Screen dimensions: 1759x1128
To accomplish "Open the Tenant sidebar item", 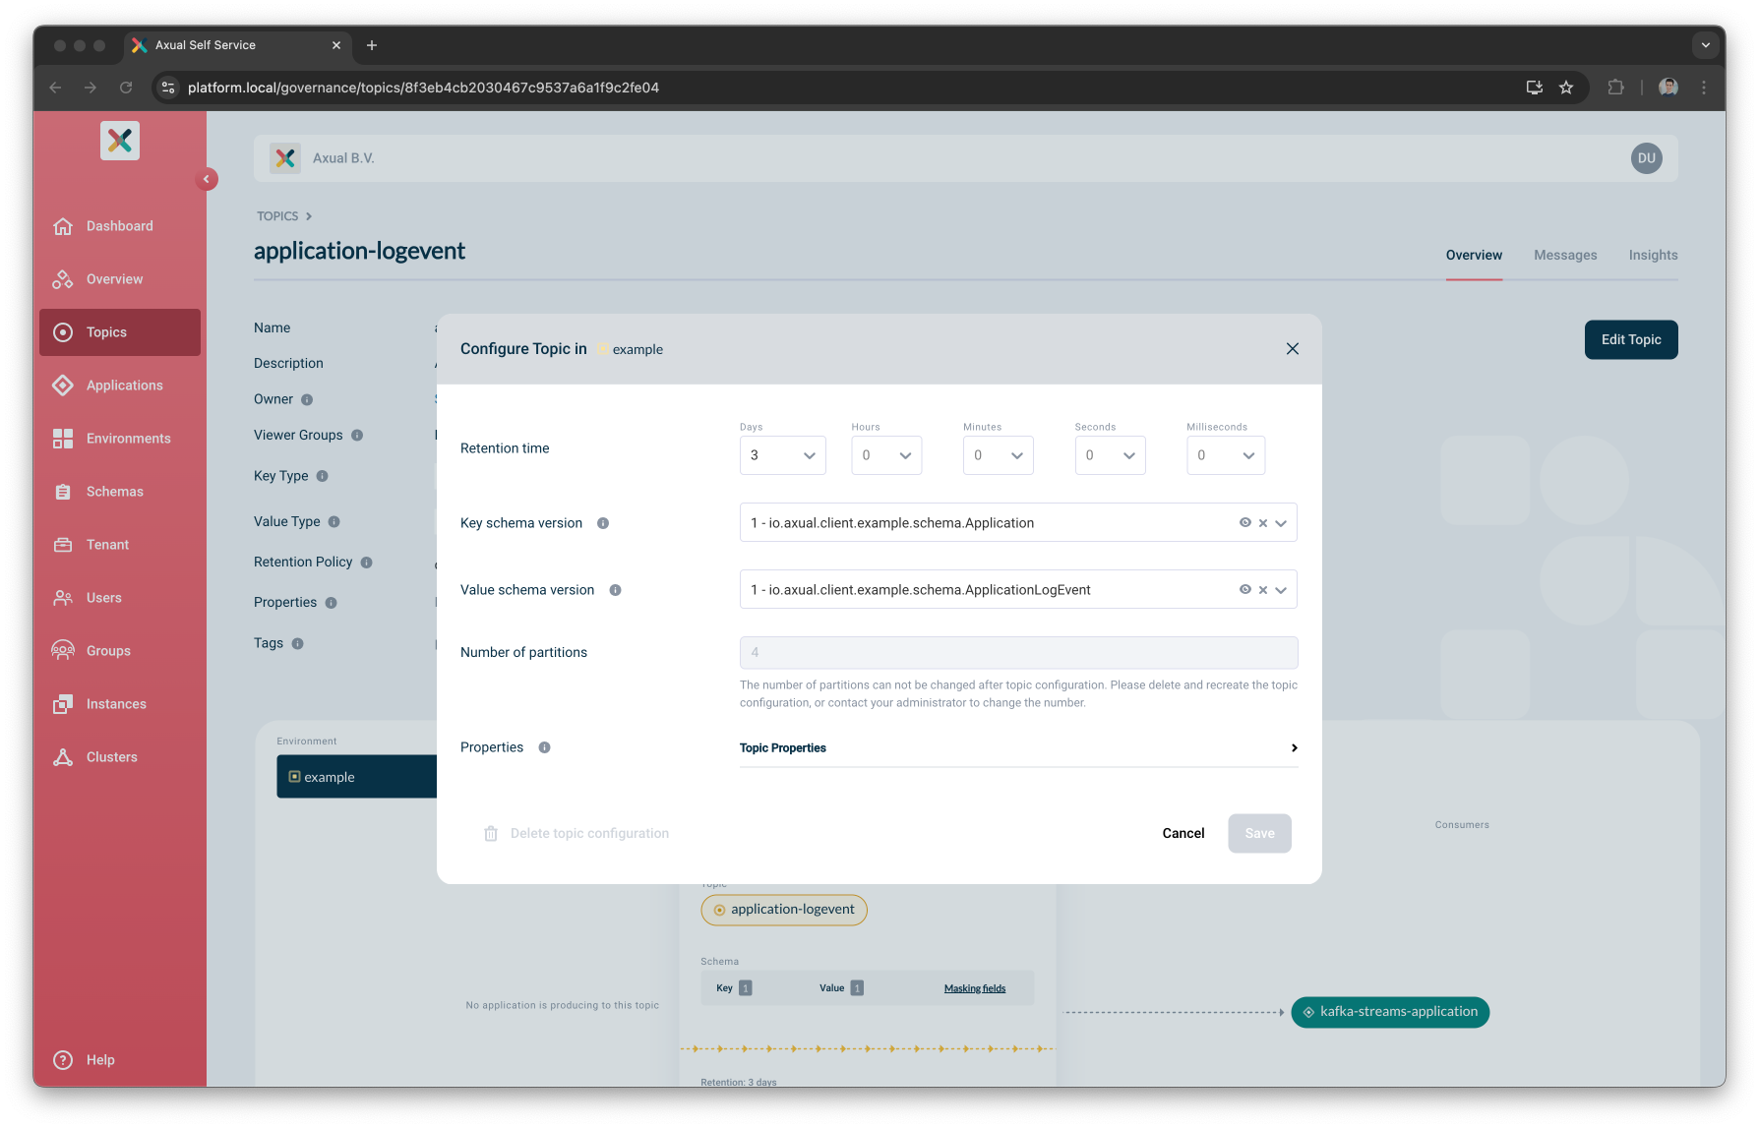I will click(119, 545).
